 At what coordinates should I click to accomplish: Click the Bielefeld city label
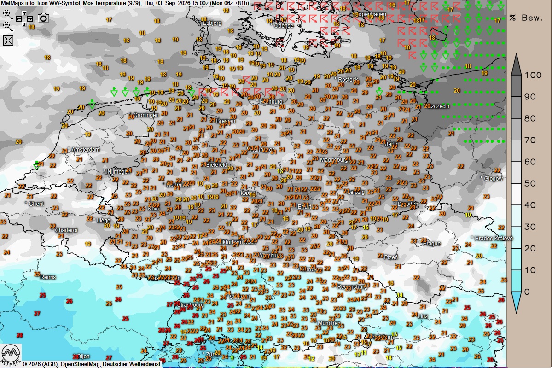click(x=216, y=165)
